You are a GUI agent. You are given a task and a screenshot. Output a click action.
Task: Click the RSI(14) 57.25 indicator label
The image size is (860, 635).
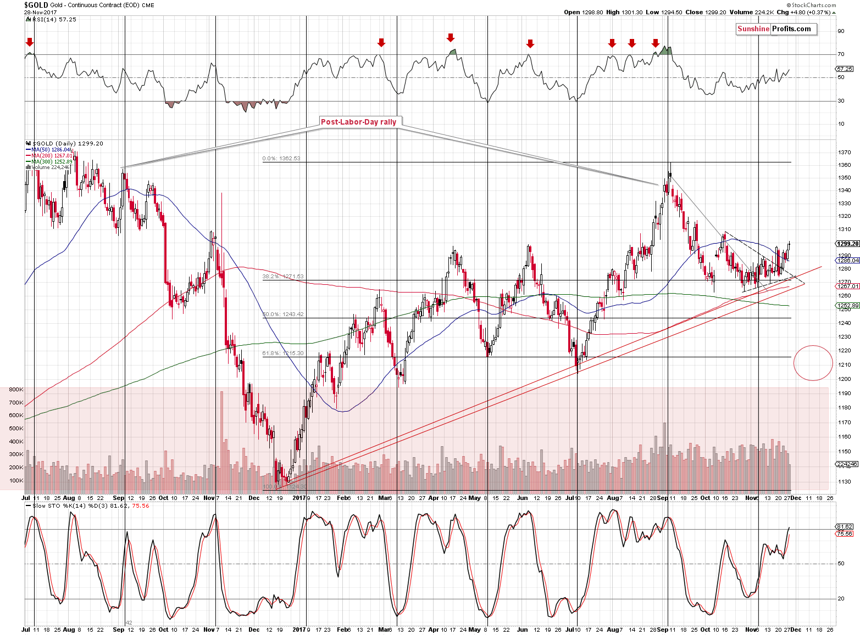tap(54, 19)
